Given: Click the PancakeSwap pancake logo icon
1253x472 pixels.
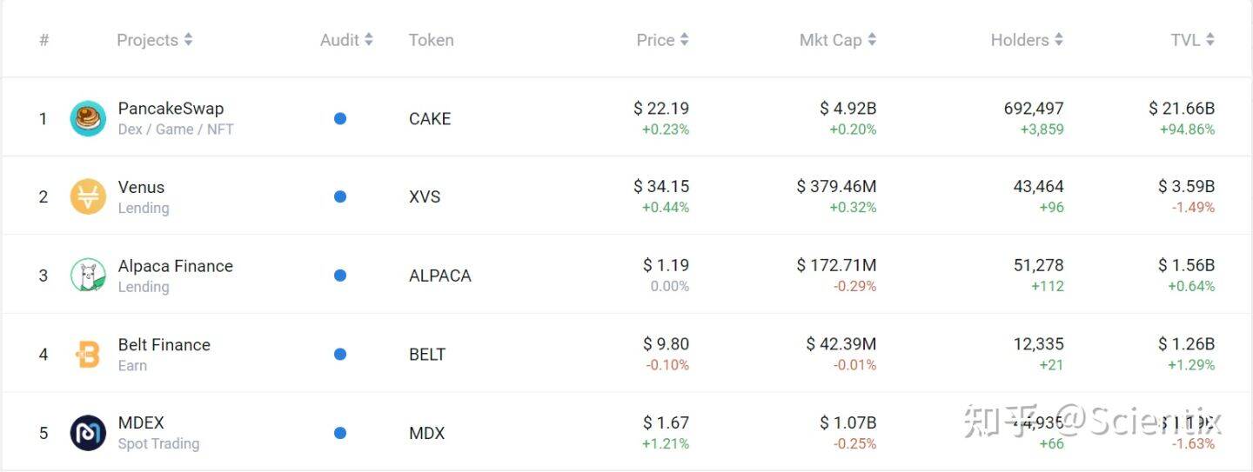Looking at the screenshot, I should click(88, 118).
